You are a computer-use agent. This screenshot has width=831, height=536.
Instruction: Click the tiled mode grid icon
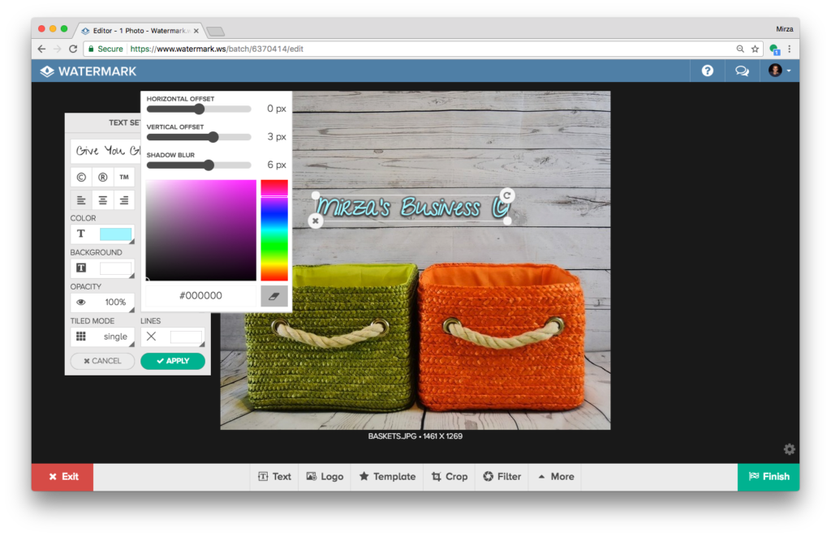coord(81,337)
